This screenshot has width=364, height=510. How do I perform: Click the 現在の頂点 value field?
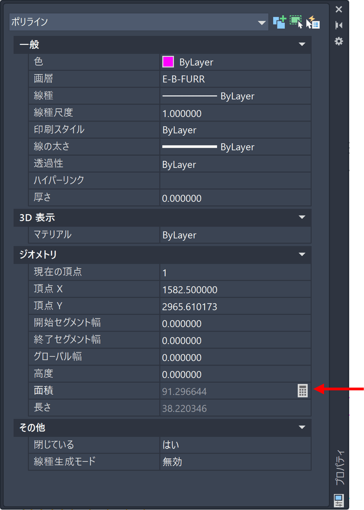[x=235, y=273]
